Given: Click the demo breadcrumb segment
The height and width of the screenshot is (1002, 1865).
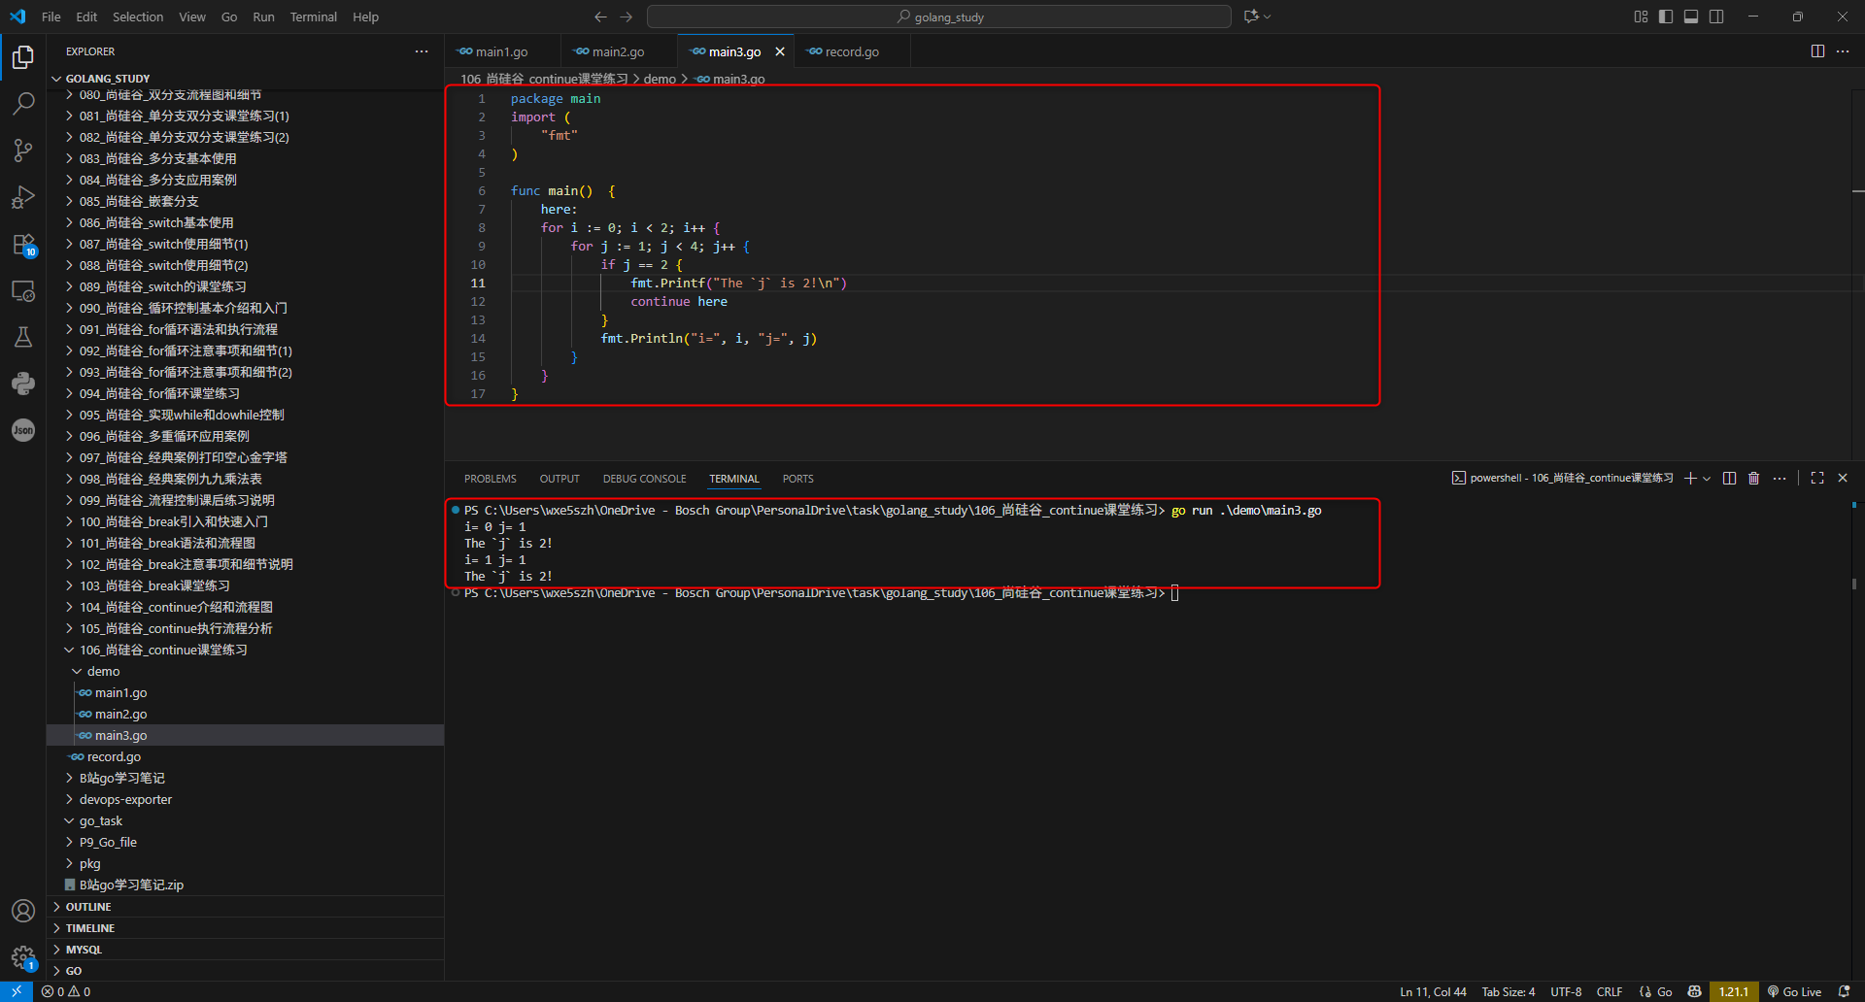Looking at the screenshot, I should click(x=660, y=79).
